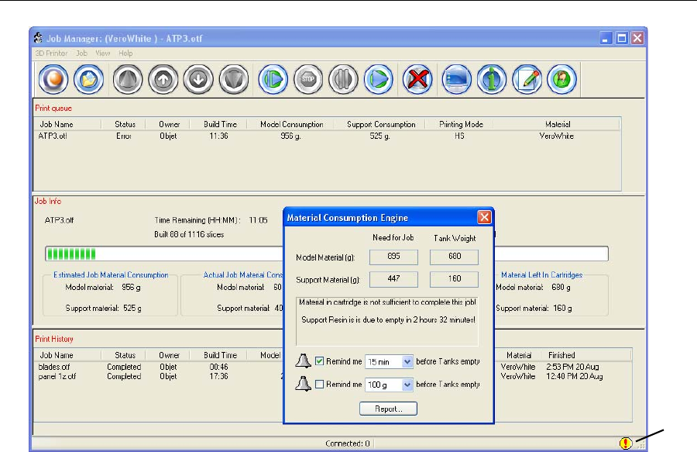Click the Report button

click(x=388, y=409)
